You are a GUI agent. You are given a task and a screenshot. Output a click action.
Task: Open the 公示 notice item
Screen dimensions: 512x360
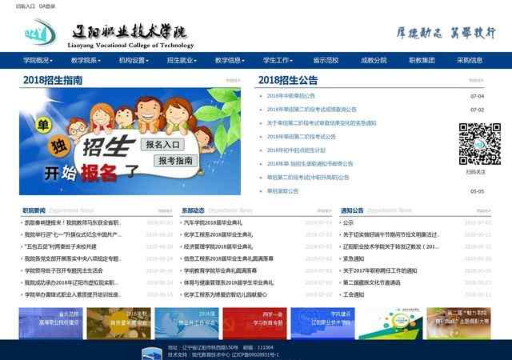pyautogui.click(x=348, y=222)
